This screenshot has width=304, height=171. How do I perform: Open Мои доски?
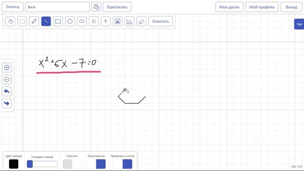(x=229, y=7)
